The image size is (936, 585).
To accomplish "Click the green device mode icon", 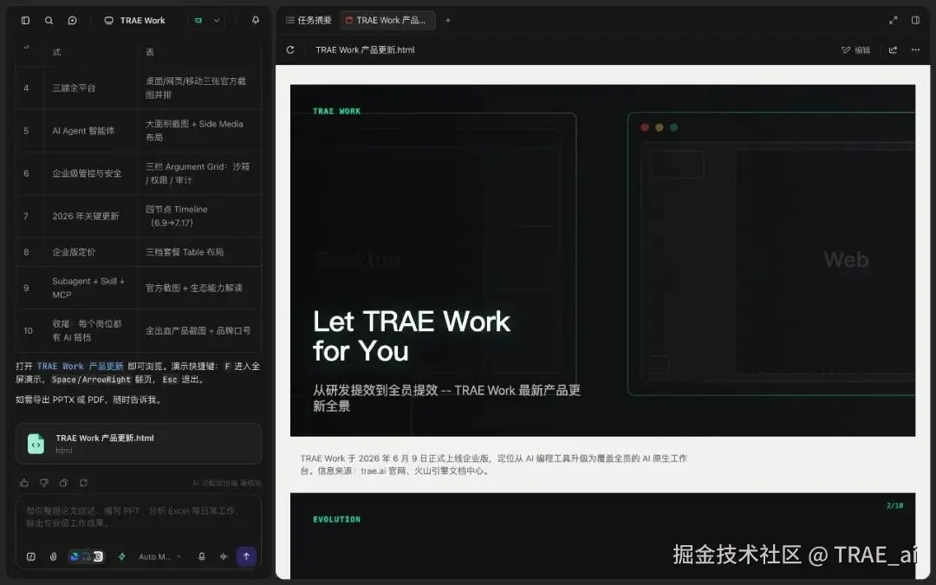I will click(198, 20).
